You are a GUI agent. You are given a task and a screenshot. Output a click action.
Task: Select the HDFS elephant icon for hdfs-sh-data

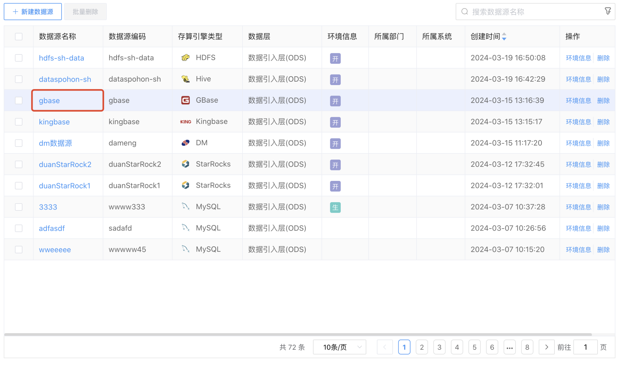coord(185,58)
